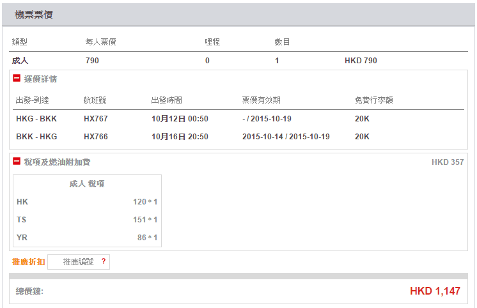Click the 機票票價 header title

coord(34,15)
